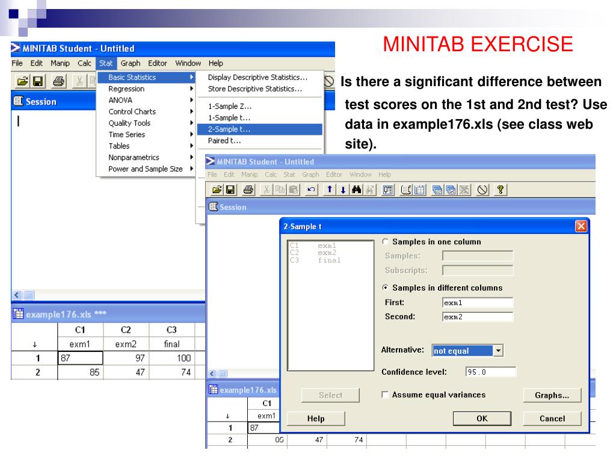Click C3 final in dialog column list
The height and width of the screenshot is (462, 616).
pos(315,260)
